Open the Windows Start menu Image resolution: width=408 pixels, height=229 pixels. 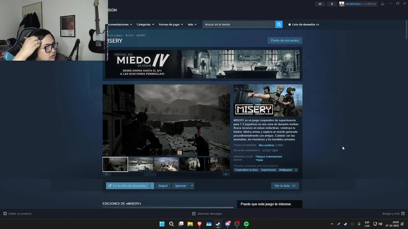(x=162, y=224)
